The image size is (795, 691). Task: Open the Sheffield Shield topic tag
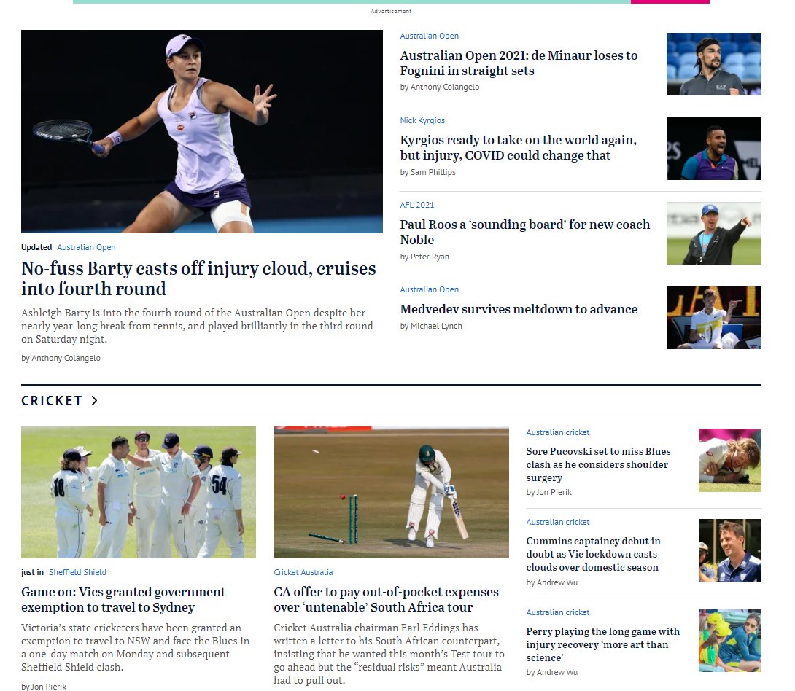[x=77, y=572]
